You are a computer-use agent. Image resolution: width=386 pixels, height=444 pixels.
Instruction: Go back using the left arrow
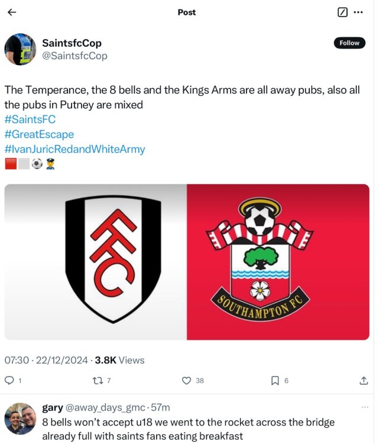point(12,12)
